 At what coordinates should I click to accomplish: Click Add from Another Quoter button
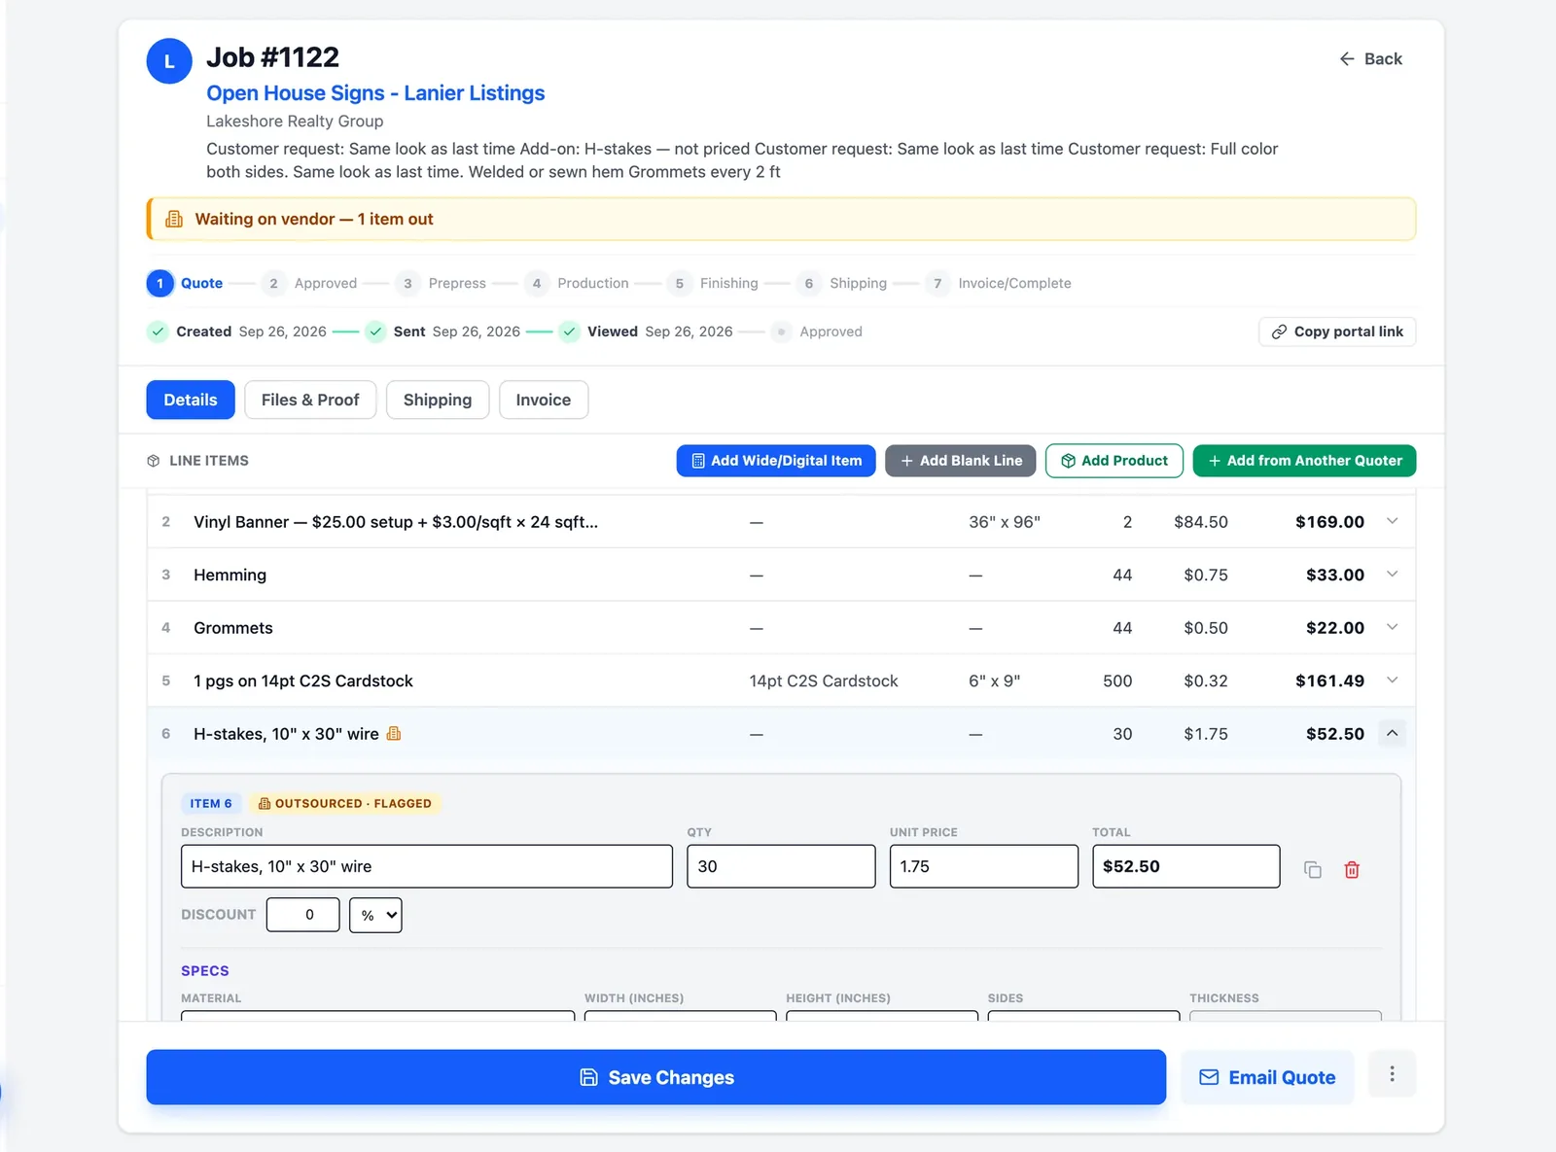(x=1304, y=461)
